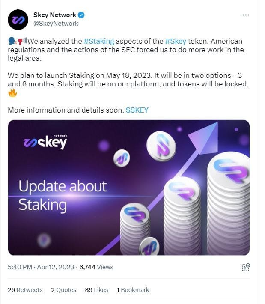Click the Apr 12, 2023 date
The width and height of the screenshot is (265, 304).
pos(55,267)
